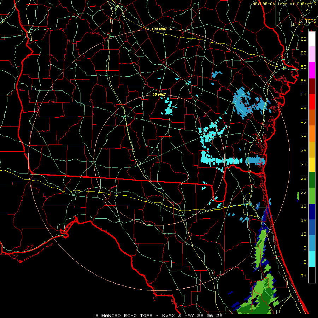The height and width of the screenshot is (318, 318).
Task: Select the navy blue legend swatch
Action: click(x=312, y=212)
